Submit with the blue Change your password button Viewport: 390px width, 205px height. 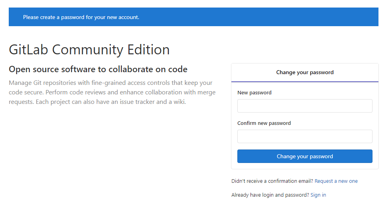(x=305, y=156)
